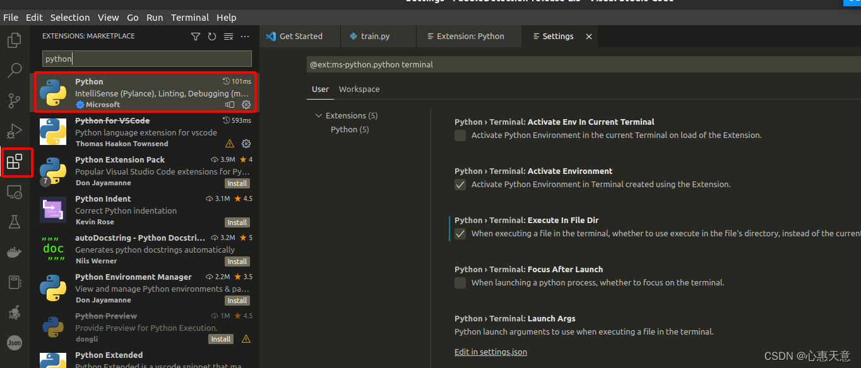
Task: Open extensions views and more actions menu
Action: [x=245, y=37]
